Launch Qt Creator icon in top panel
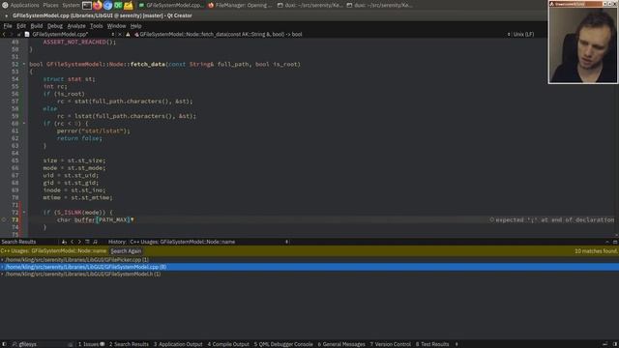Viewport: 619px width, 348px height. pos(118,5)
